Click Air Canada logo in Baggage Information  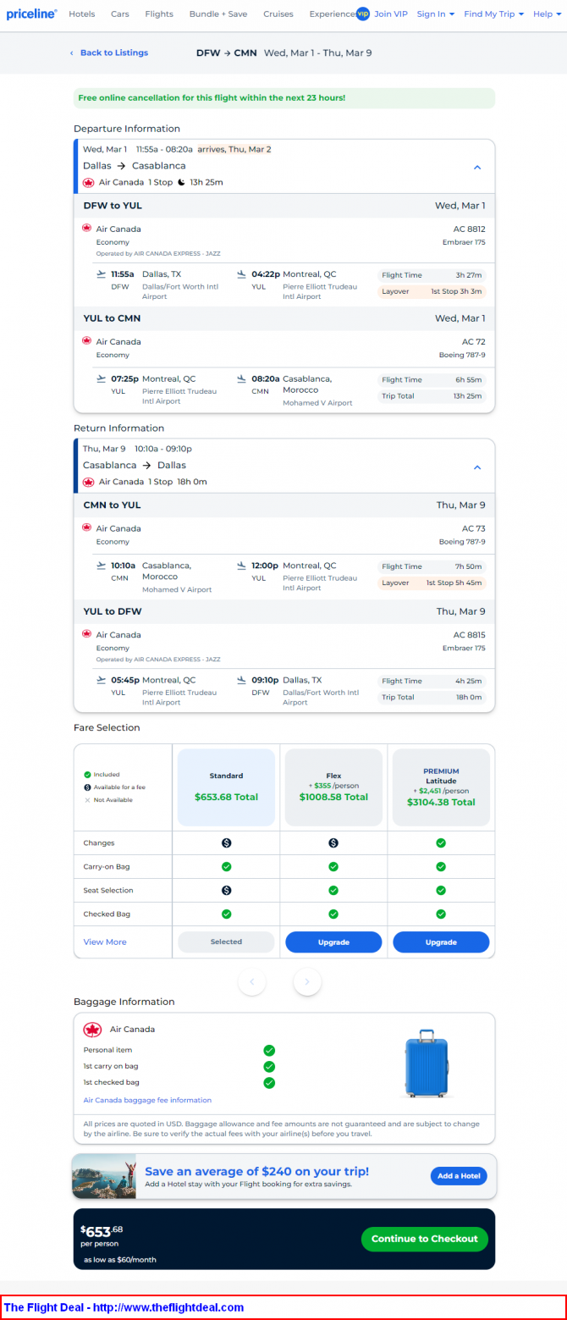(92, 1030)
